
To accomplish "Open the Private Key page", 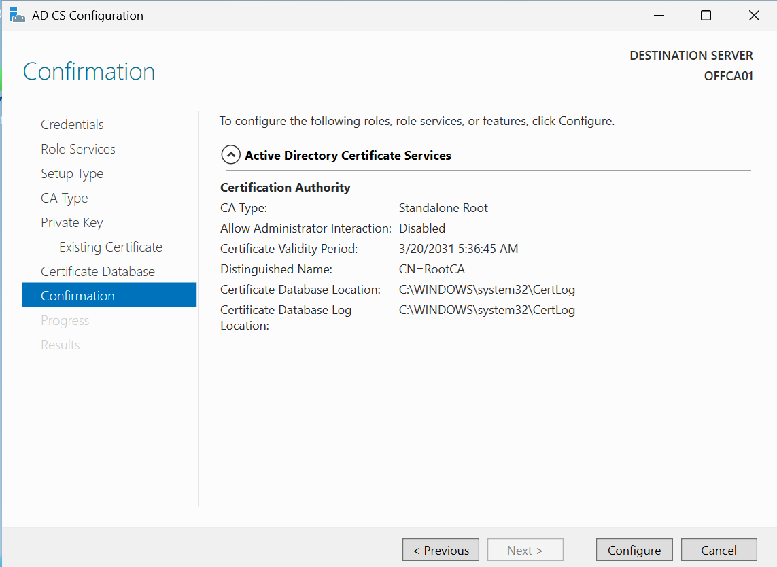I will (x=72, y=222).
